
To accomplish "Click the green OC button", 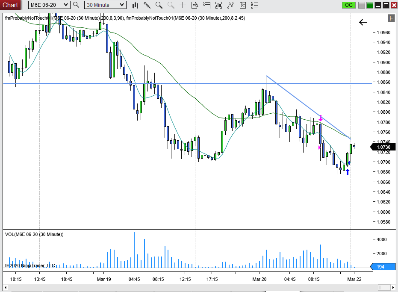I will [349, 5].
